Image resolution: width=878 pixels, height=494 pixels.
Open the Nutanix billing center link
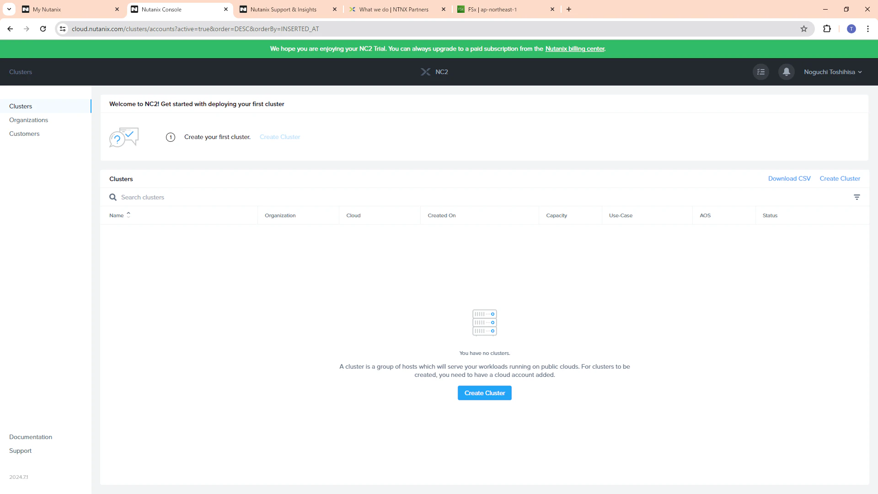(575, 48)
